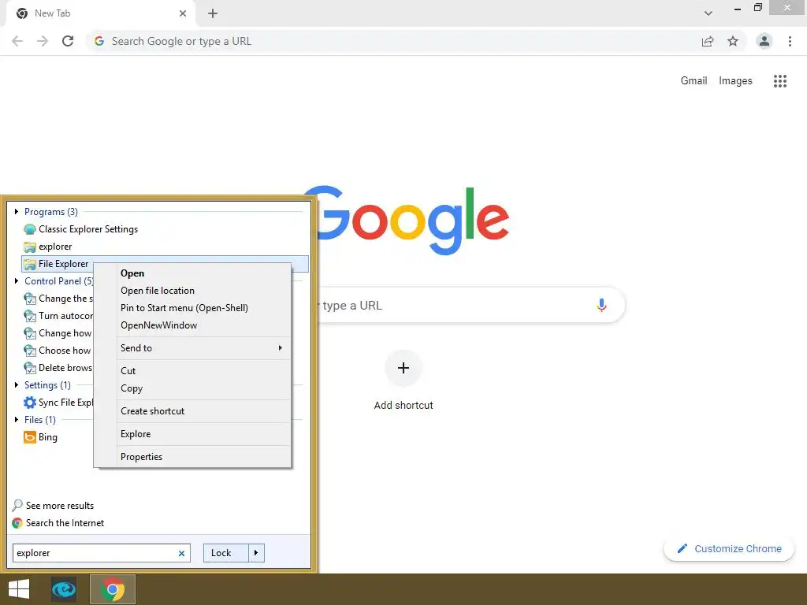Click the Sync File Expl settings gear icon
This screenshot has height=605, width=807.
tap(30, 403)
